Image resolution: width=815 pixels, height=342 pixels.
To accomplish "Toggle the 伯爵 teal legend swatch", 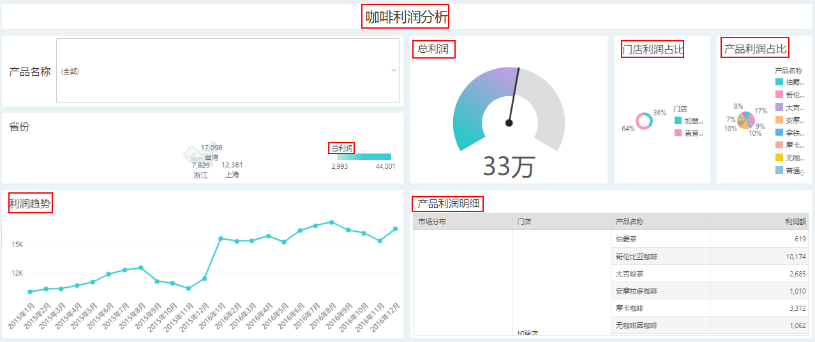I will click(779, 82).
